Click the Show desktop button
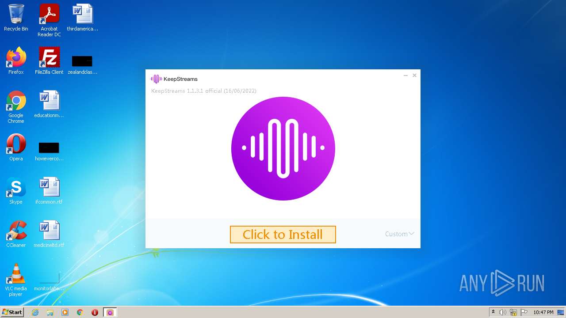Image resolution: width=566 pixels, height=318 pixels. pyautogui.click(x=561, y=312)
